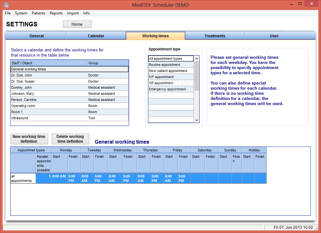Minimize the MedITEX Scheduler window
The image size is (321, 233).
(291, 4)
